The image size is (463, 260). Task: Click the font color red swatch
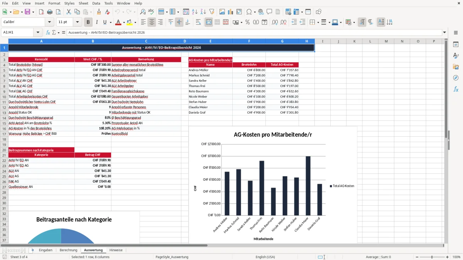[118, 22]
